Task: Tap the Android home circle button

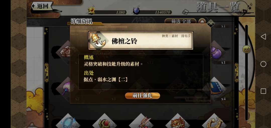Action: (x=263, y=64)
